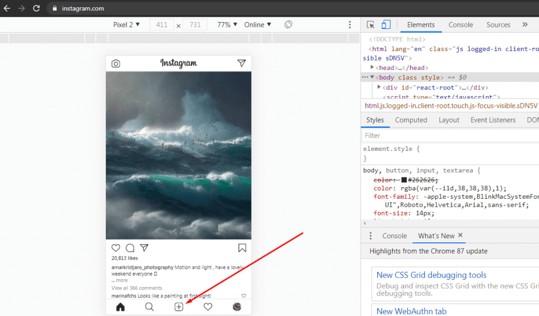Switch to the Elements tab
The width and height of the screenshot is (539, 316).
(x=421, y=25)
